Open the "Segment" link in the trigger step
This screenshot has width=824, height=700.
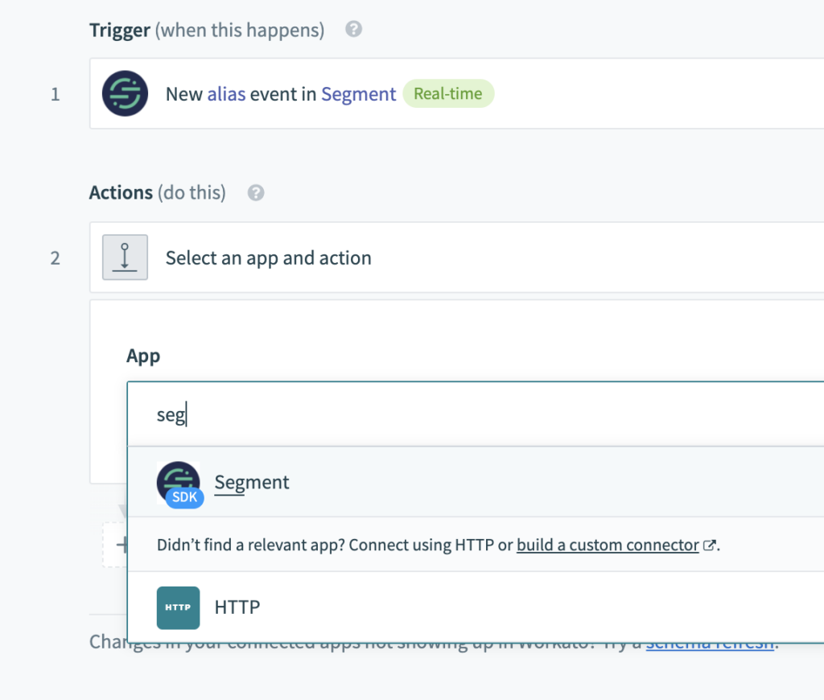pos(358,94)
